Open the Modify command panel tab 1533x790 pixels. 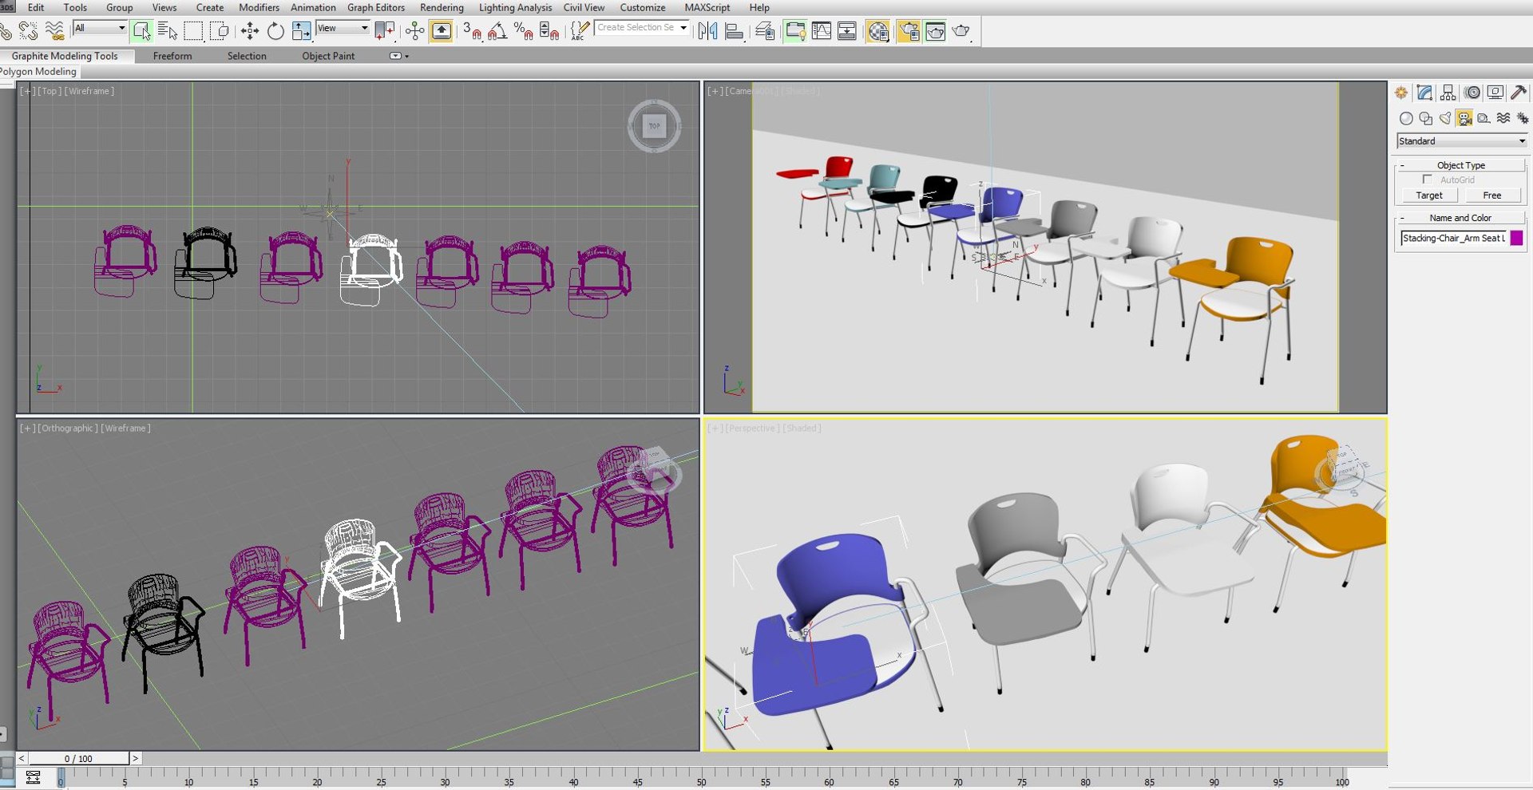[x=1425, y=93]
